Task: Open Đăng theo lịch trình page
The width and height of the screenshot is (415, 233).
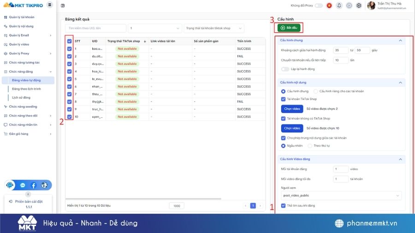Action: coord(26,89)
